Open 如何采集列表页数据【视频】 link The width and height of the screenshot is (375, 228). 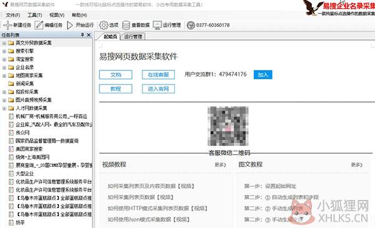141,197
